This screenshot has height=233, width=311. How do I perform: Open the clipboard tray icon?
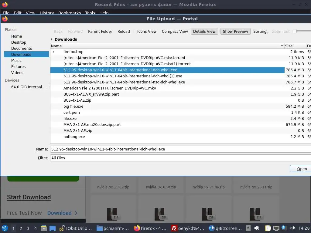tap(268, 228)
